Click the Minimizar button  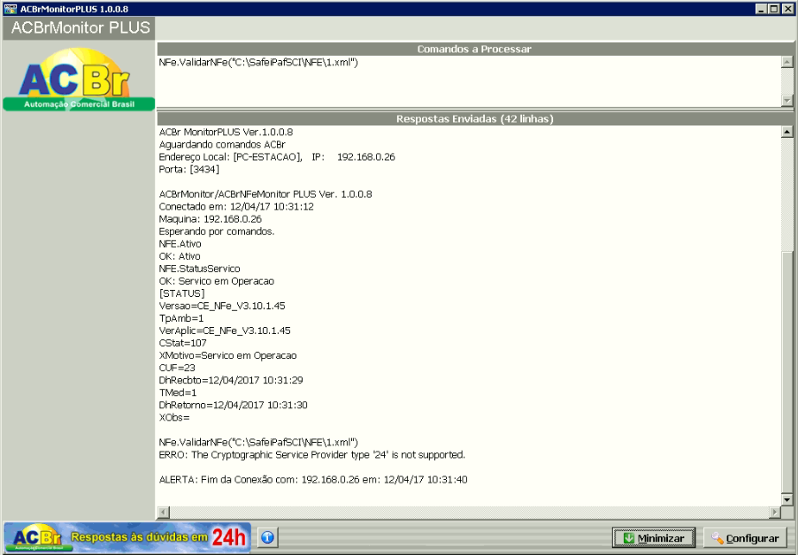654,538
